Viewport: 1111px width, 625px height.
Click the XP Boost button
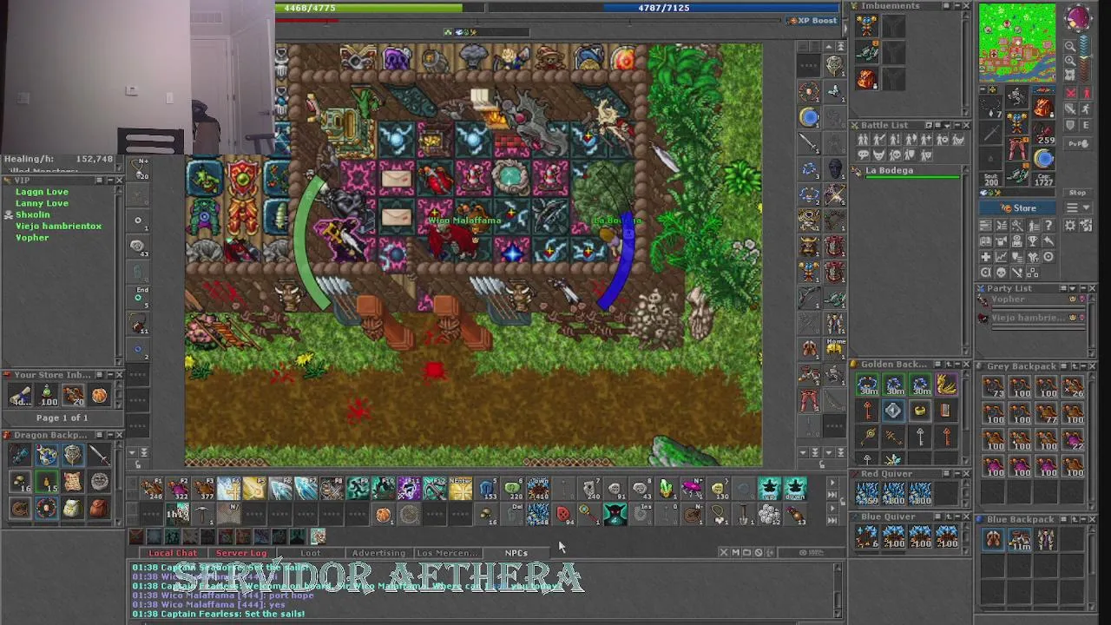point(812,20)
